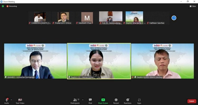Start recording with the Record button
198x105 pixels.
(116, 101)
